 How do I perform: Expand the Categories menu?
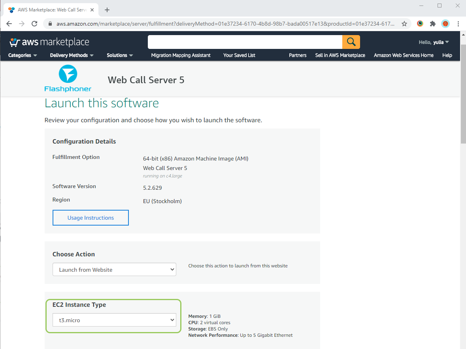click(x=23, y=55)
